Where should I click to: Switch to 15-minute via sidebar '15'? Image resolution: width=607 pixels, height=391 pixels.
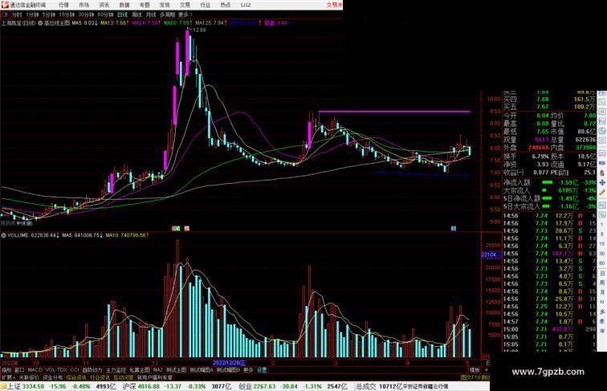tap(602, 243)
